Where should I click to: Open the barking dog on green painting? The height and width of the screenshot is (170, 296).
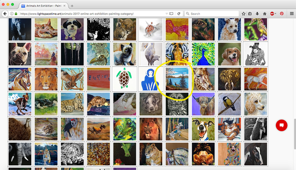pos(203,129)
